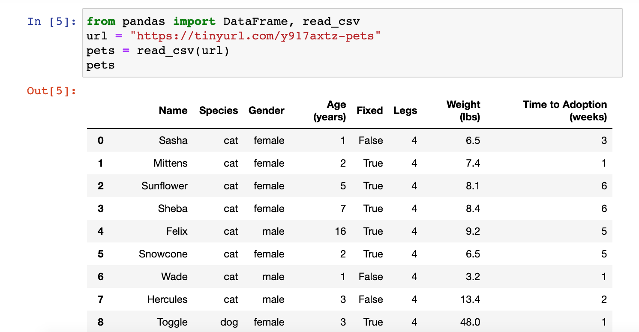Select the name cell 'Snowcone'
Screen dimensions: 639x332
coord(163,254)
